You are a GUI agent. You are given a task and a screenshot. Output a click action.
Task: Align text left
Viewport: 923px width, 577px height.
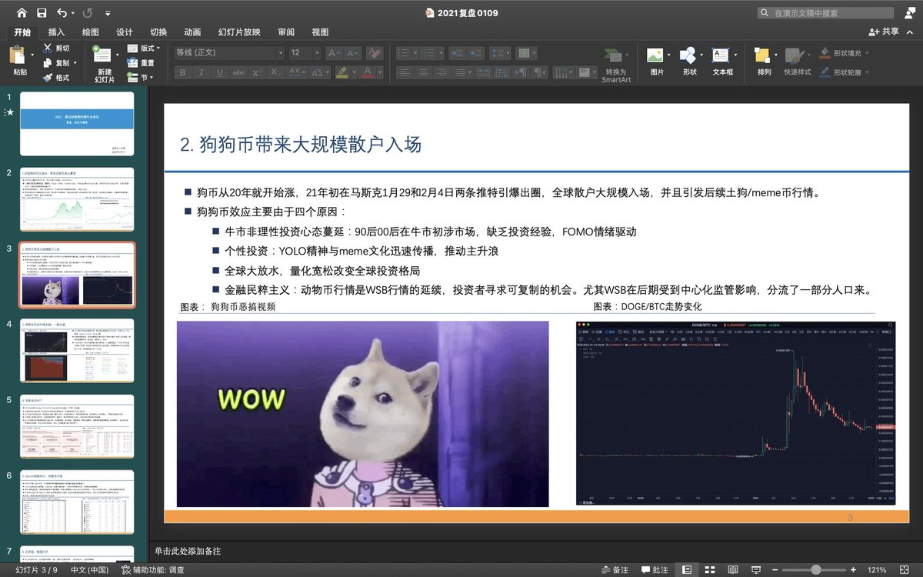click(x=405, y=72)
